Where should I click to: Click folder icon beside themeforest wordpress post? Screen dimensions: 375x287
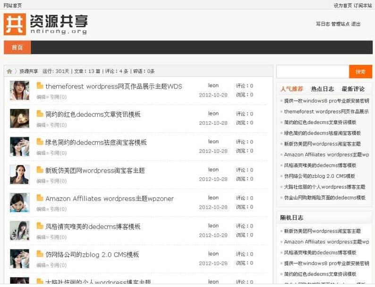(x=40, y=86)
